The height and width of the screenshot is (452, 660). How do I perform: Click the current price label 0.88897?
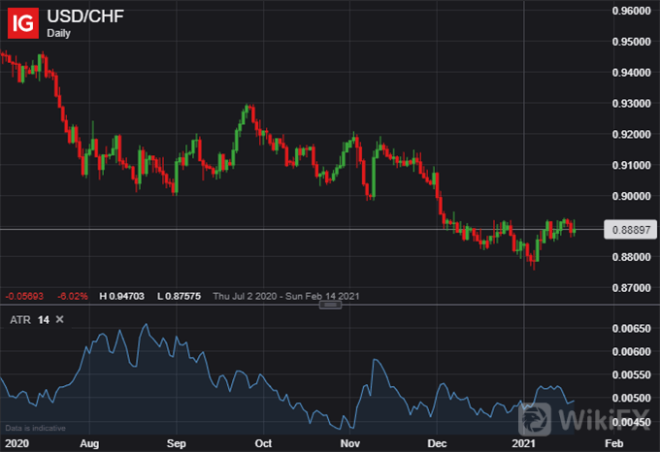click(629, 230)
